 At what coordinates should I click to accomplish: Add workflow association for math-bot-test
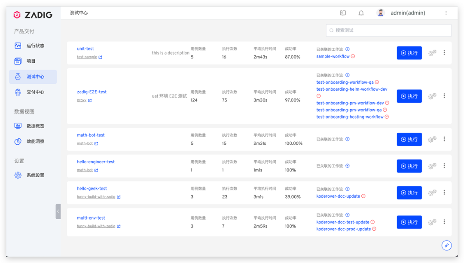coord(348,139)
